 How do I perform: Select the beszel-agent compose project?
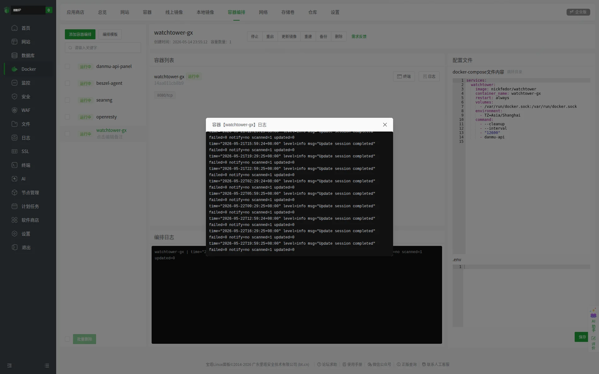click(109, 83)
